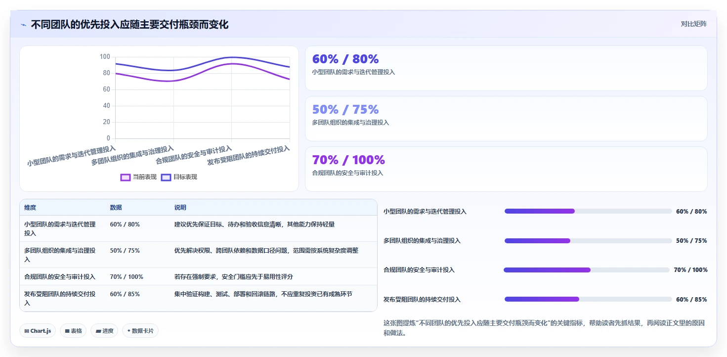727x357 pixels.
Task: Click the 数据 table column header
Action: pos(116,208)
